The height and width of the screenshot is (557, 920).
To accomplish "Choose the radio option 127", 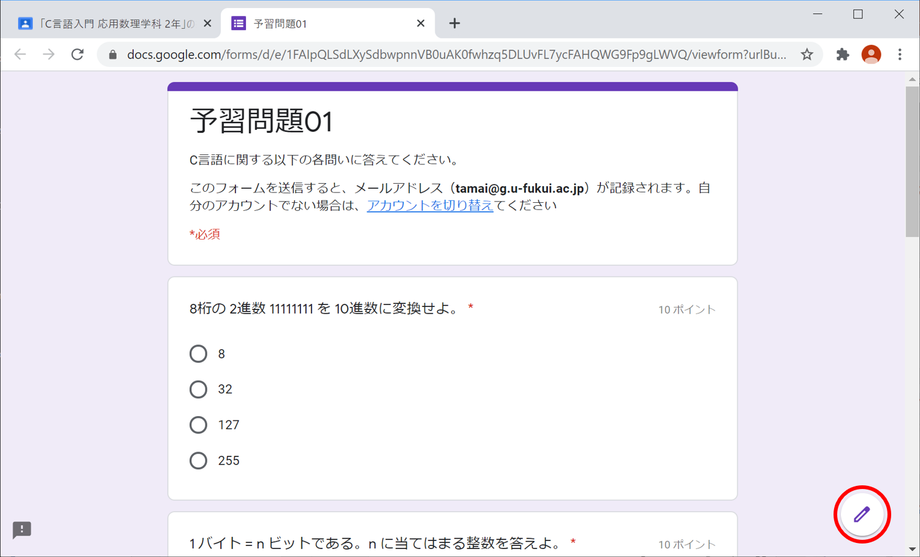I will [x=198, y=425].
